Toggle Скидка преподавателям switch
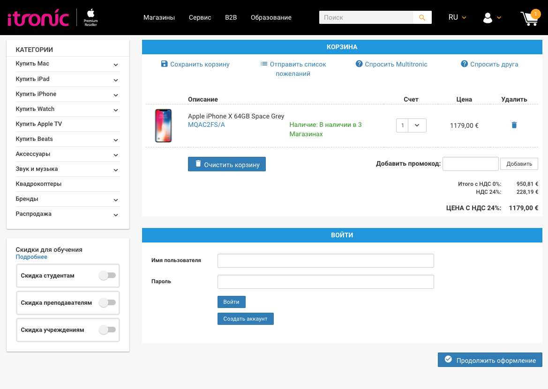This screenshot has height=389, width=548. coord(107,302)
